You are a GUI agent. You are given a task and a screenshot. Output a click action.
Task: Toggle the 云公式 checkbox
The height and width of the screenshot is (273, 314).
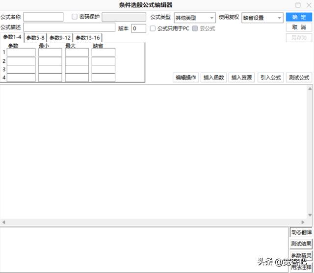[x=195, y=28]
